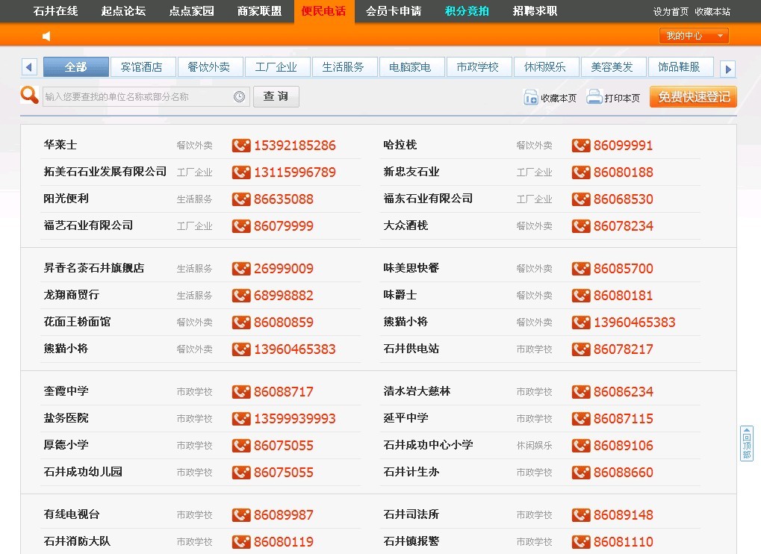Screen dimensions: 761x554
Task: Open the 我的中心 dropdown
Action: point(693,36)
